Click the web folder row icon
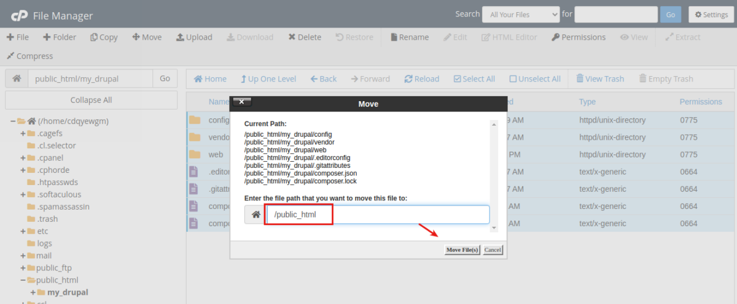The image size is (737, 304). 195,154
